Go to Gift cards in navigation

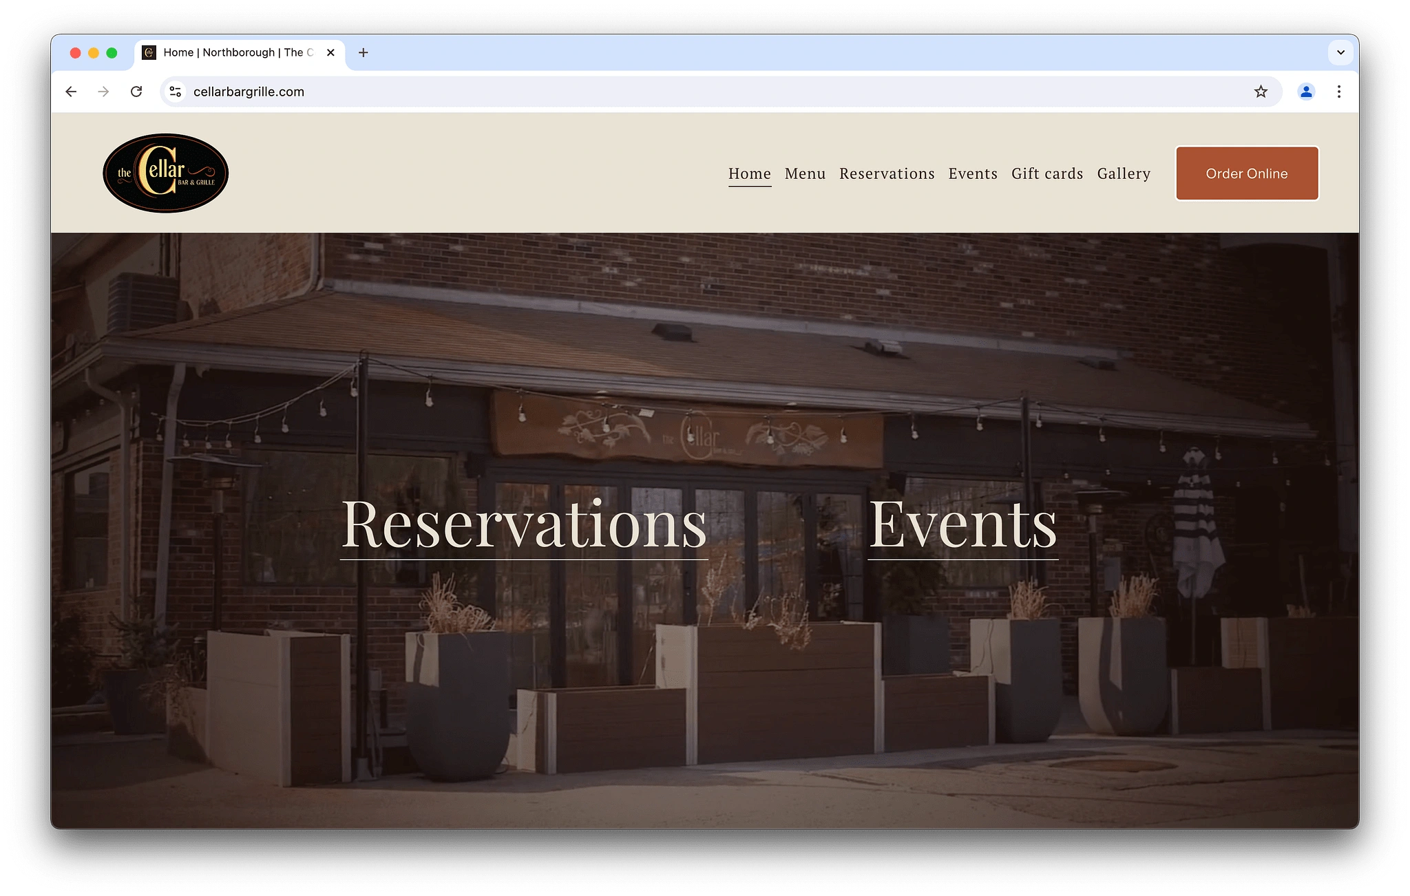1047,173
